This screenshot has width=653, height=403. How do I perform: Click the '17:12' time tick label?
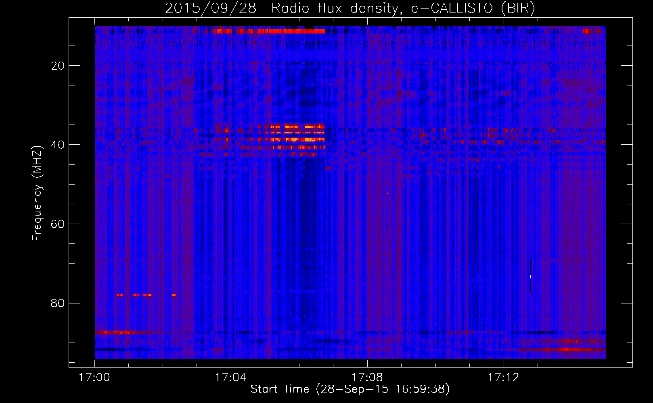pos(503,378)
